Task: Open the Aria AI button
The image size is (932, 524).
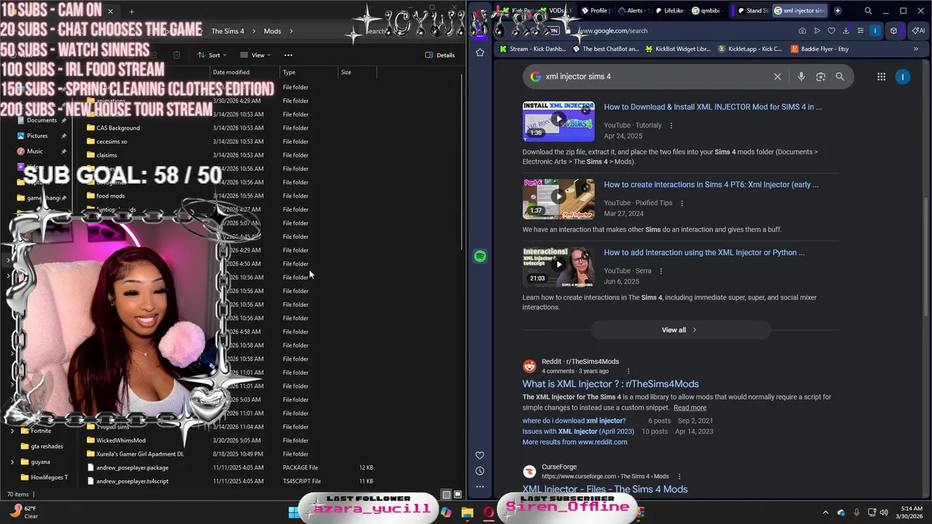Action: pos(920,31)
